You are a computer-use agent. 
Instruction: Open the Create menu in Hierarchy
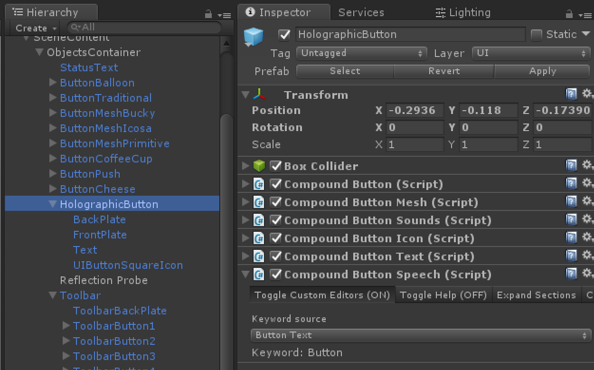[x=36, y=28]
